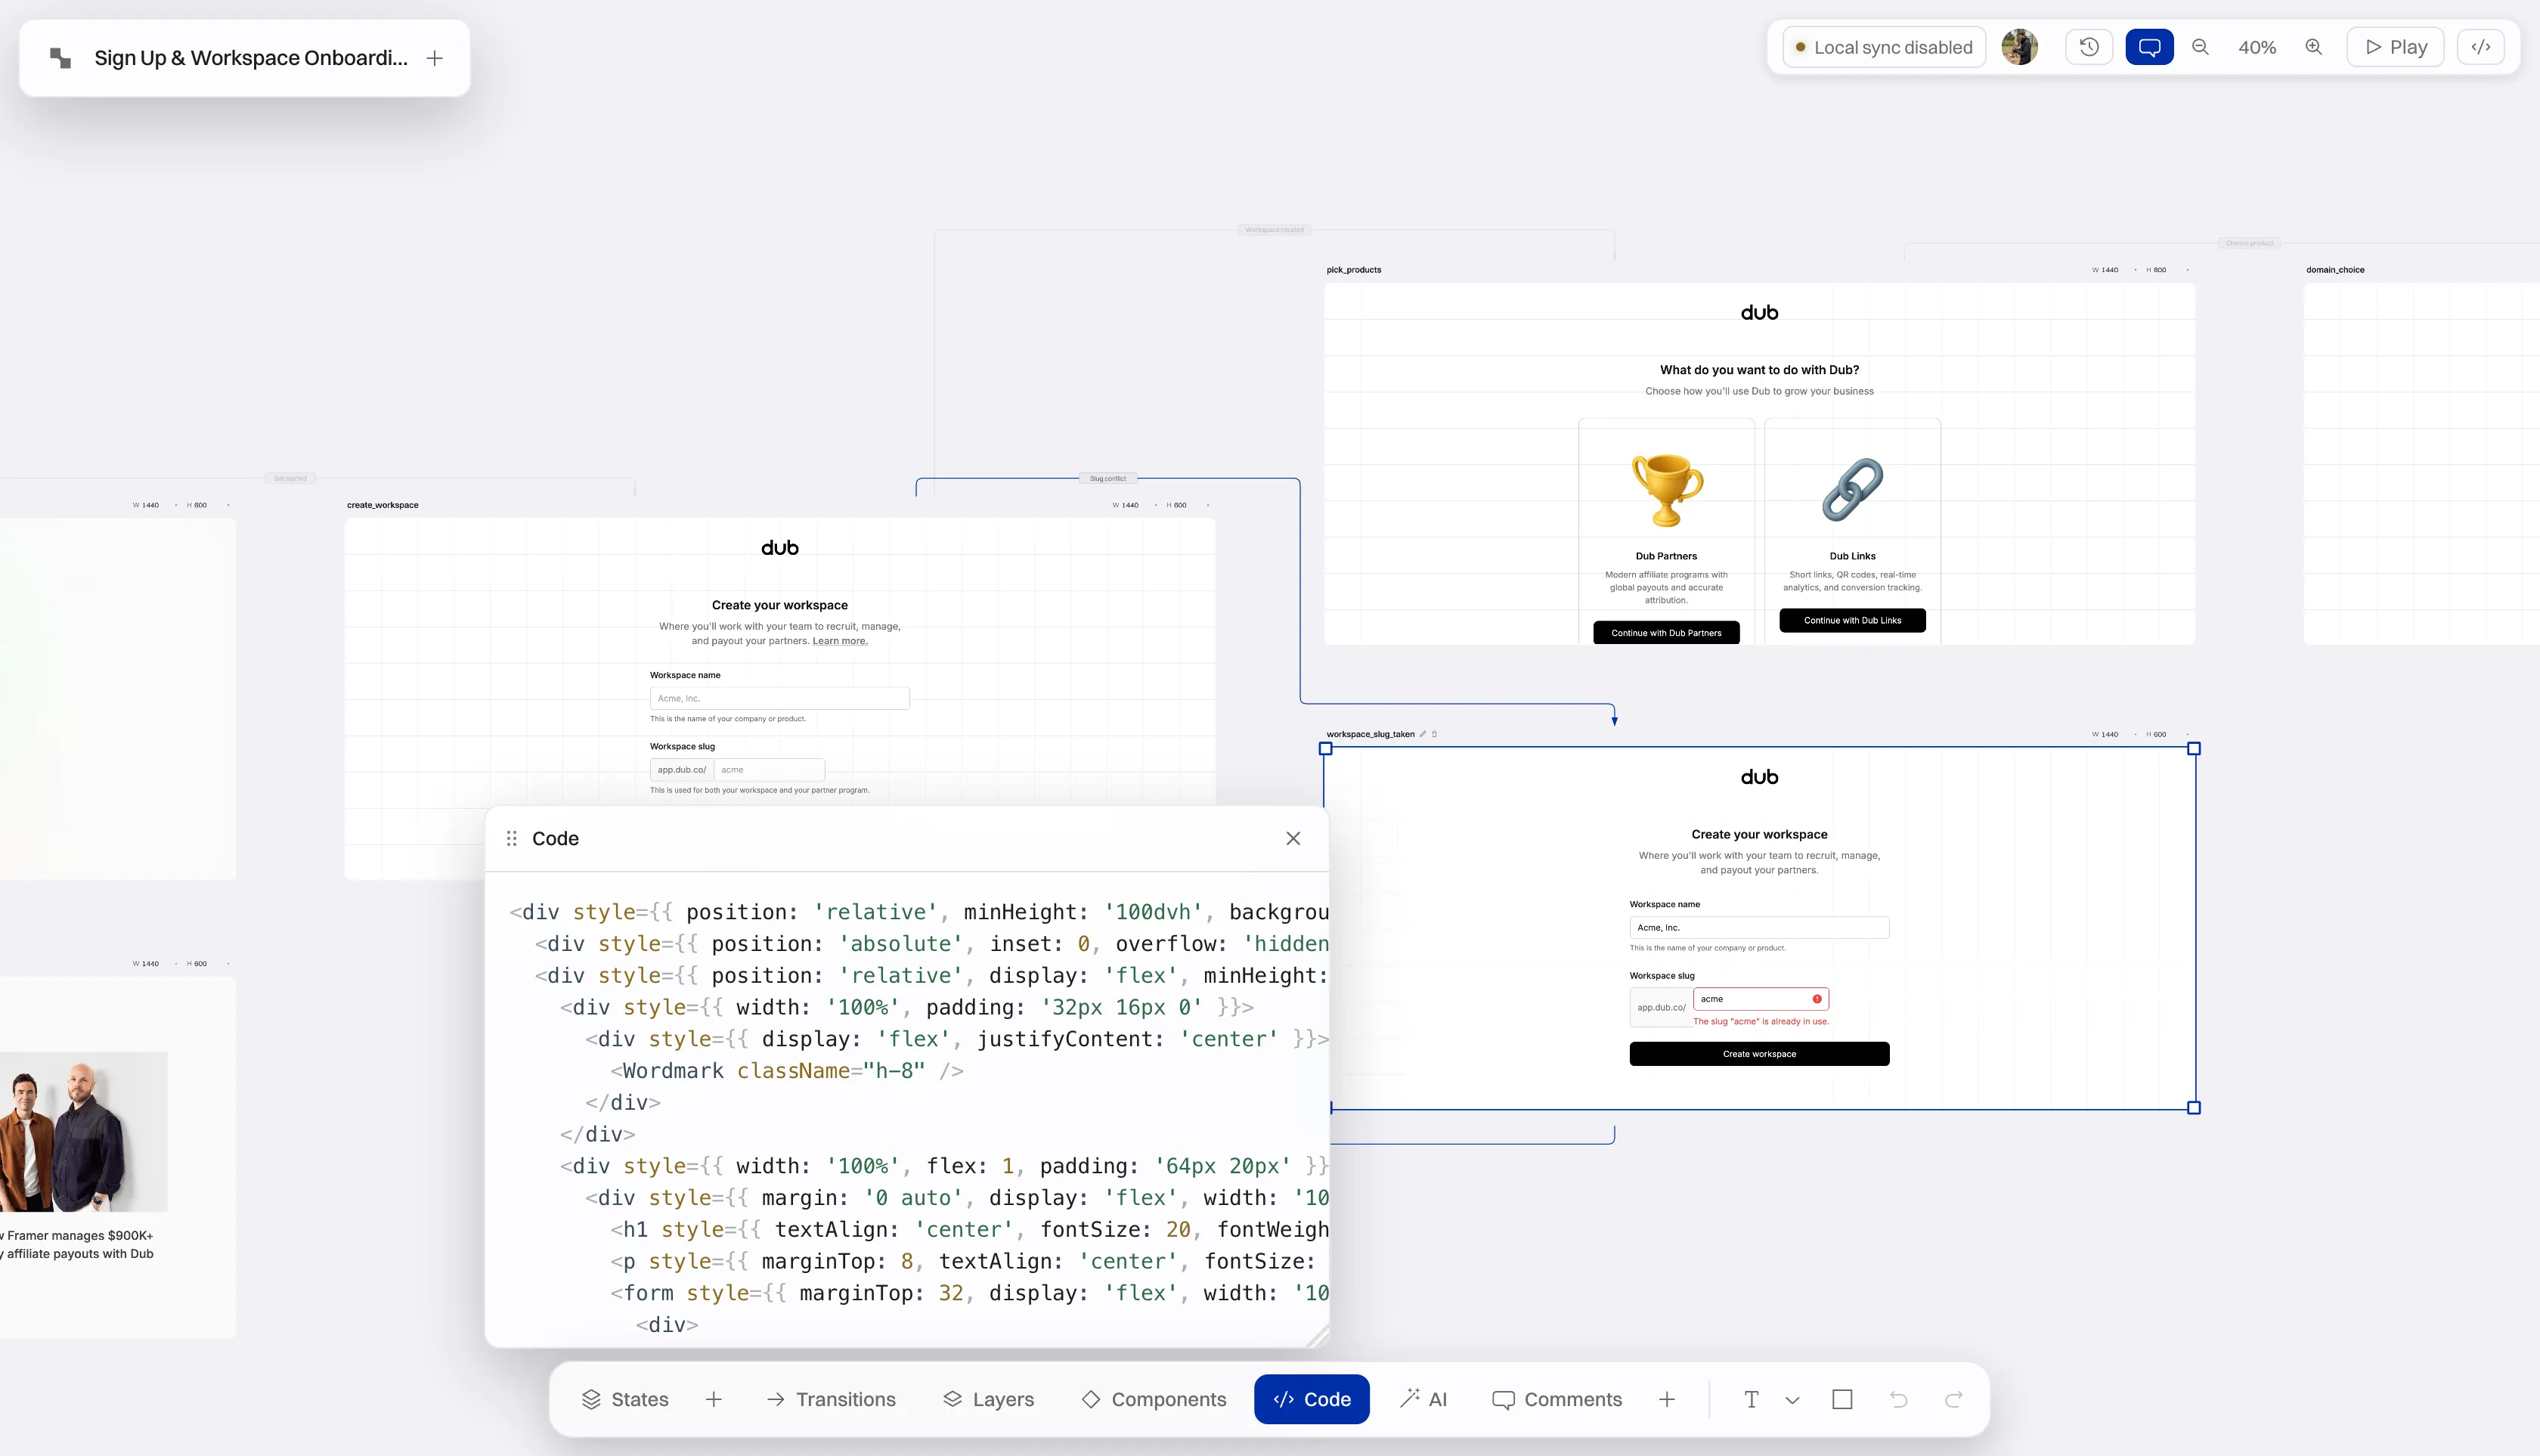
Task: Open the Transitions panel
Action: (831, 1399)
